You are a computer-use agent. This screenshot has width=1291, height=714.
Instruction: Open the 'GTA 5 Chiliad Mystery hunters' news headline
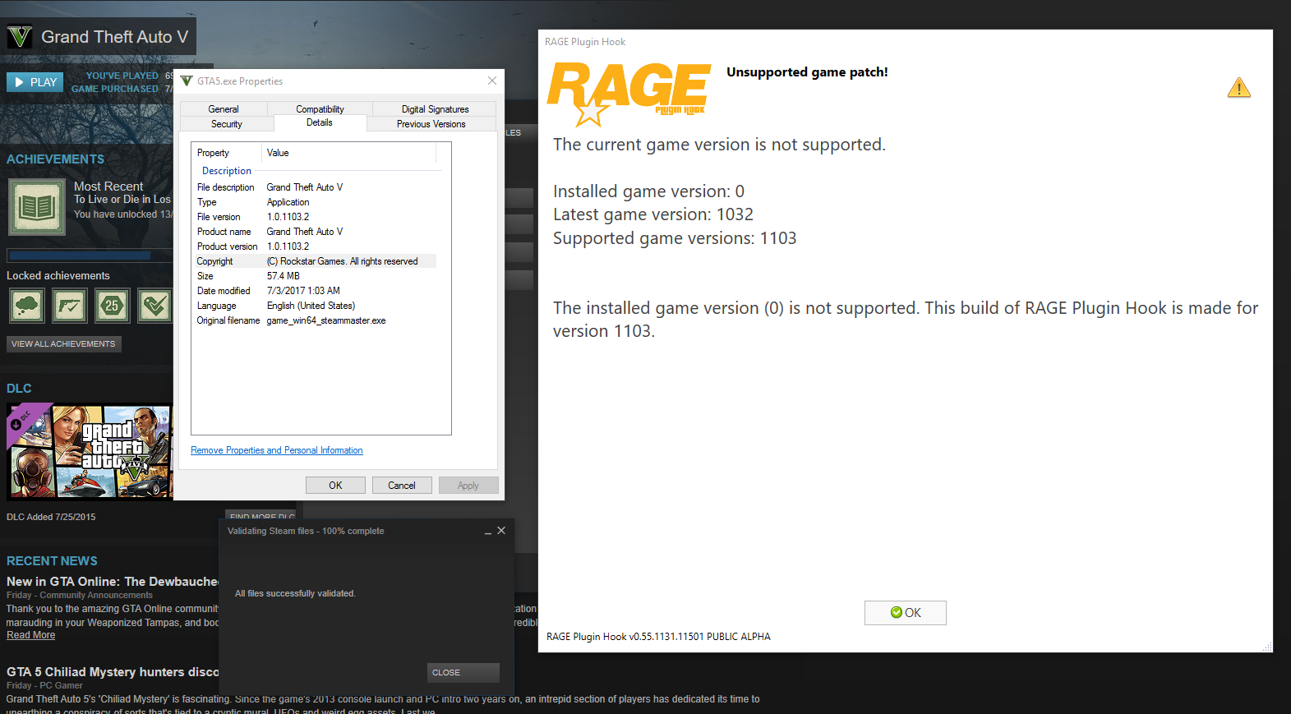[x=113, y=672]
